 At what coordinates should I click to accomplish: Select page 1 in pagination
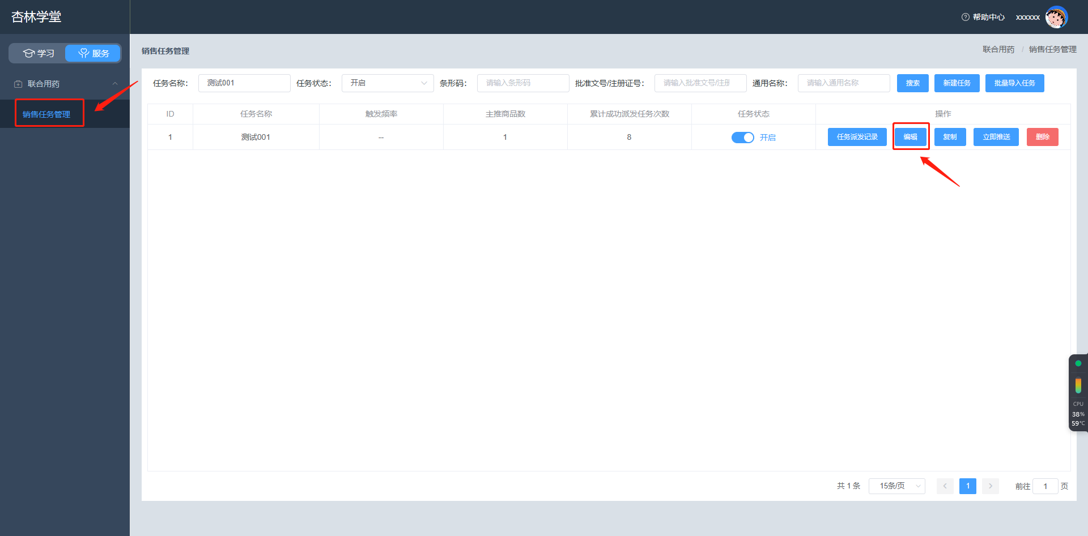tap(968, 486)
